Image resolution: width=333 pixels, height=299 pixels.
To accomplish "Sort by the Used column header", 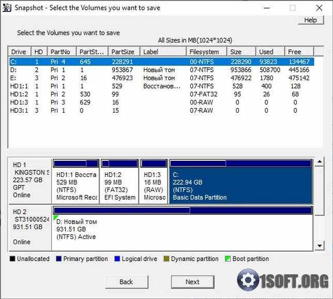I will coord(270,52).
